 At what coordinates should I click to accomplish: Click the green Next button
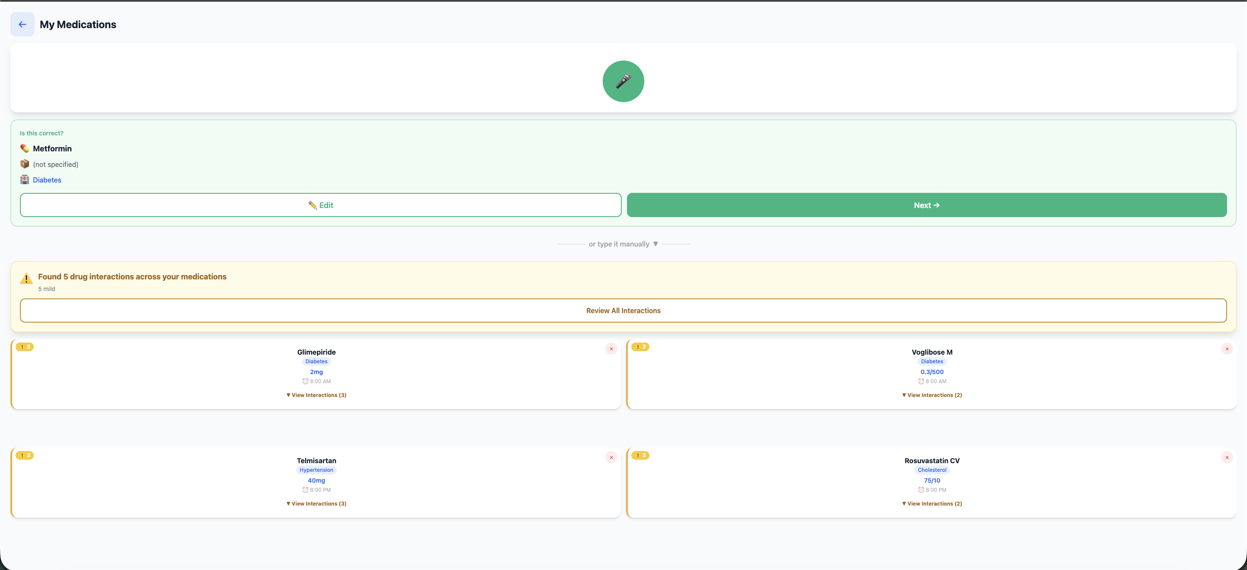coord(926,205)
